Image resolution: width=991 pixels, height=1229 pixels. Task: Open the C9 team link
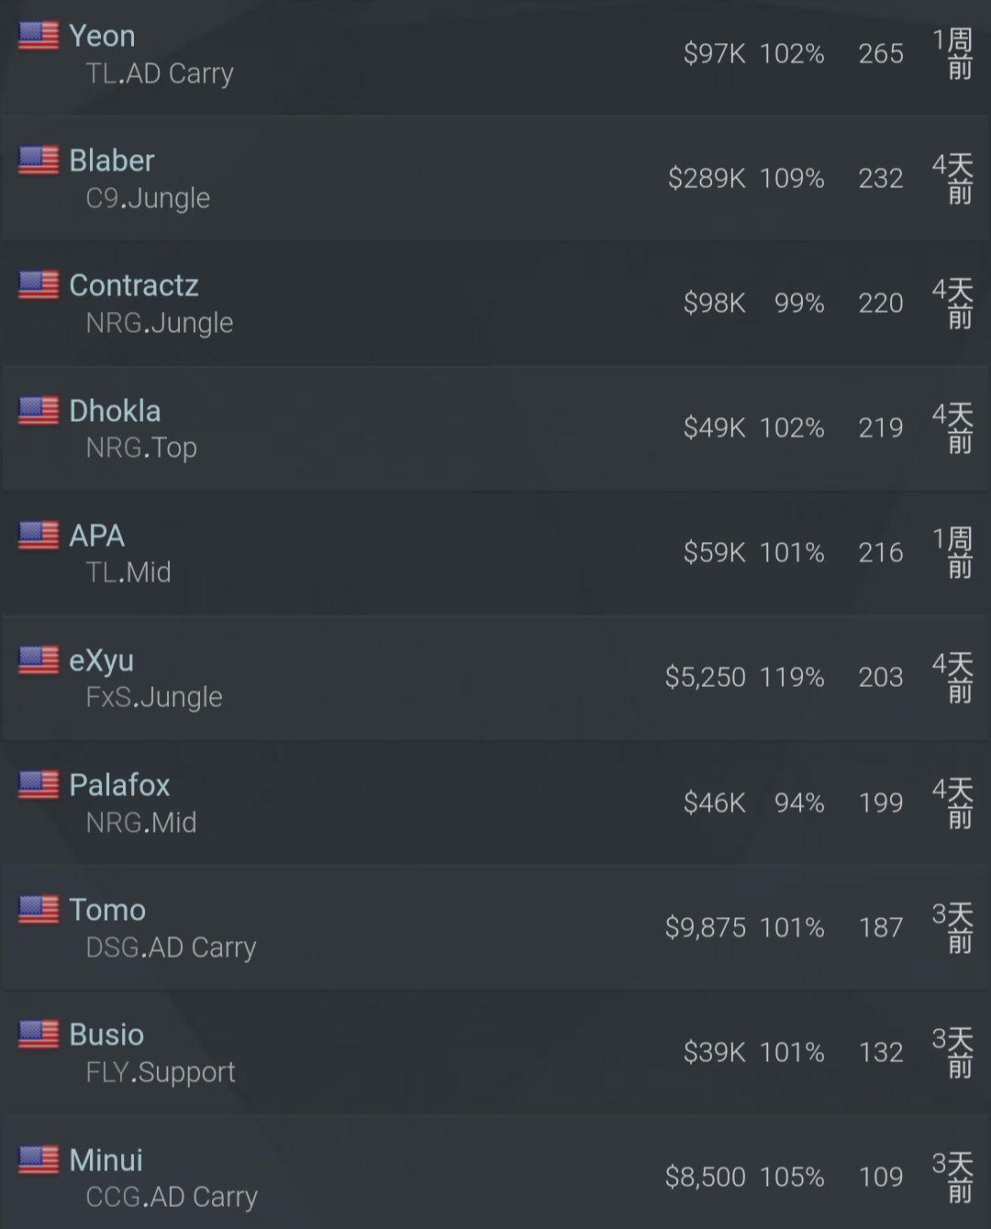coord(102,198)
